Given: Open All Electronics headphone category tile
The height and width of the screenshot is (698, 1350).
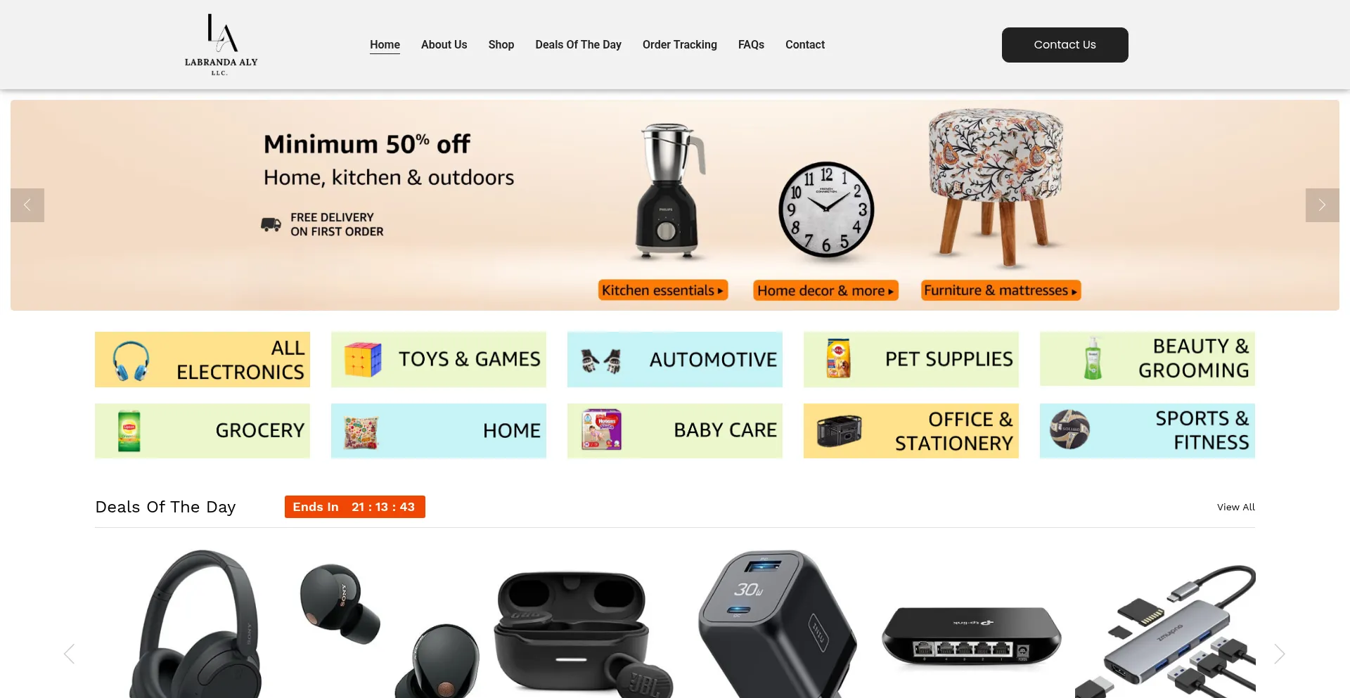Looking at the screenshot, I should [202, 359].
